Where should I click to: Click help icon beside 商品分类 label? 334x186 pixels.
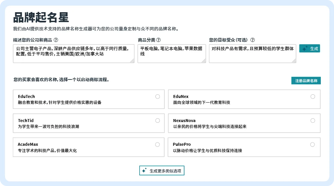[x=158, y=40]
